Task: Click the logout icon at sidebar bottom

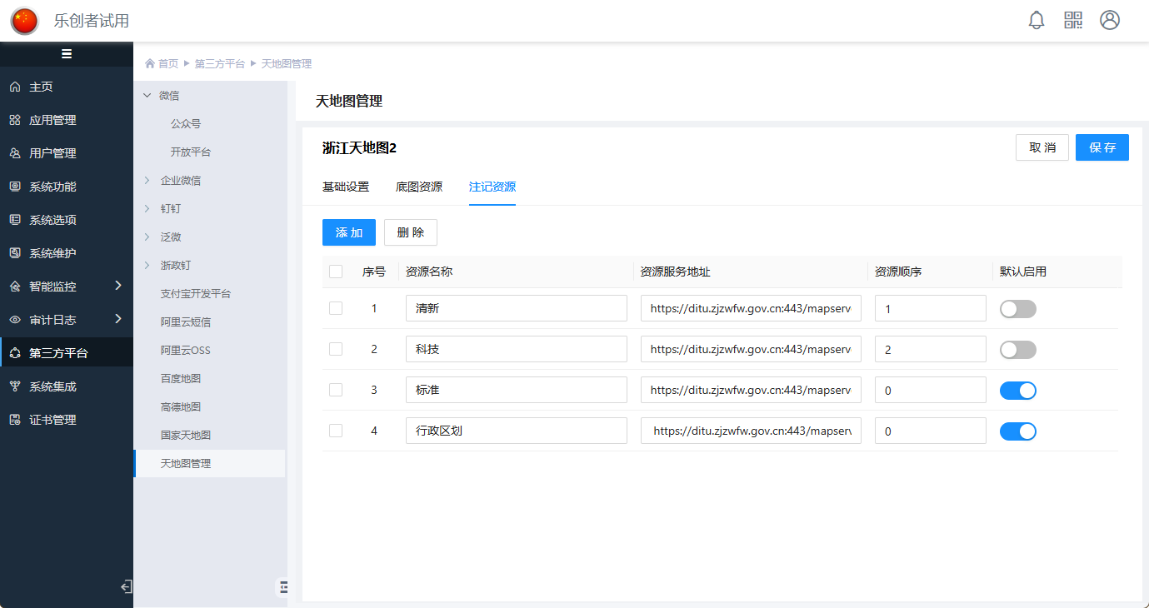Action: click(126, 587)
